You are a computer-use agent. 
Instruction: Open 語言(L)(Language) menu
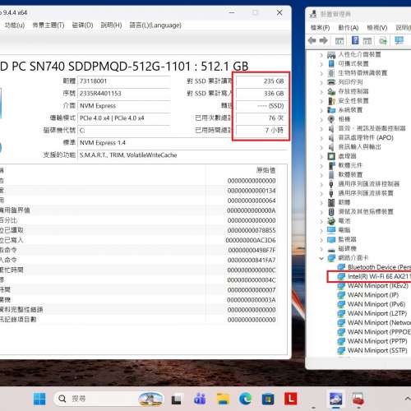coord(155,25)
